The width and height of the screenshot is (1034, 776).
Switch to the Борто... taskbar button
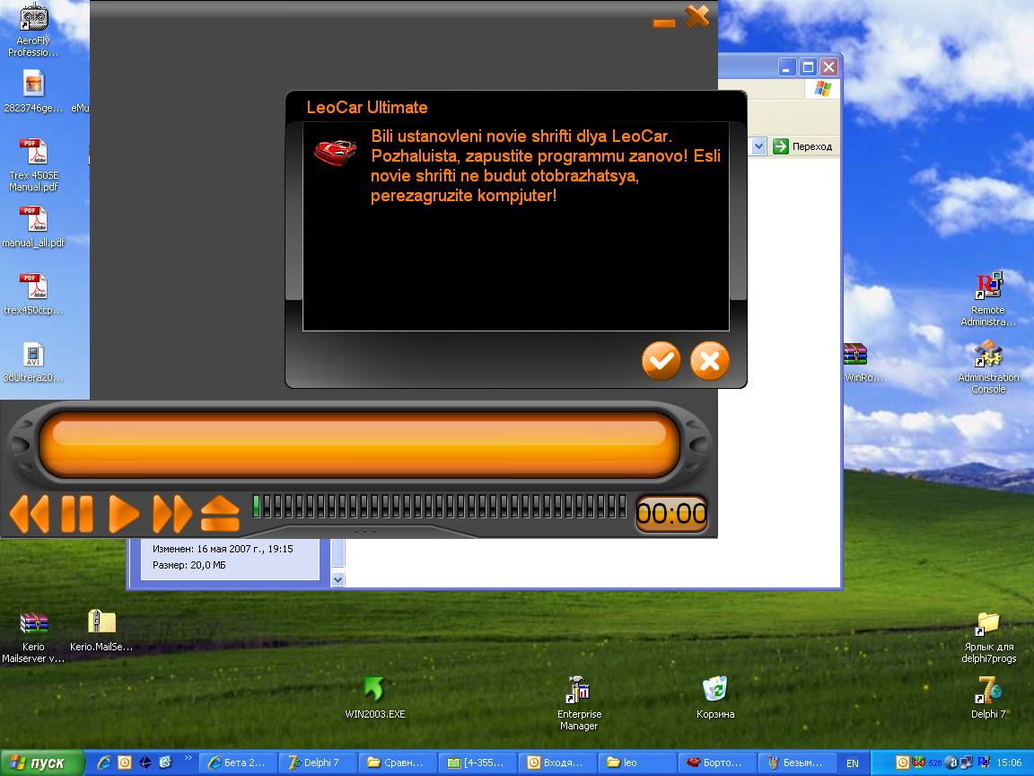pyautogui.click(x=717, y=763)
